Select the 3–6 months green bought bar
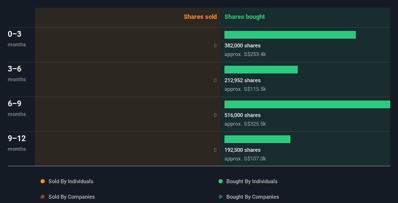Viewport: 398px width, 203px height. pos(261,70)
